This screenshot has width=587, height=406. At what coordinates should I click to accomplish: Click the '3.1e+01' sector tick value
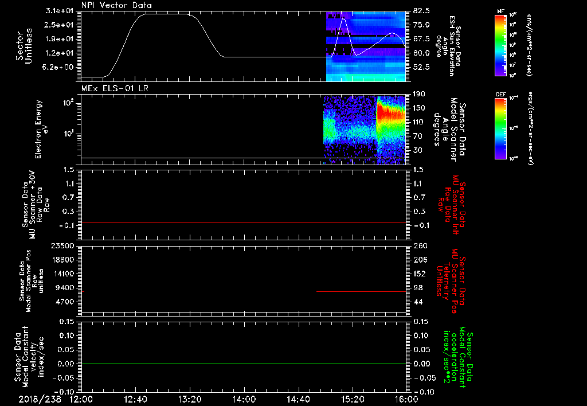[60, 11]
